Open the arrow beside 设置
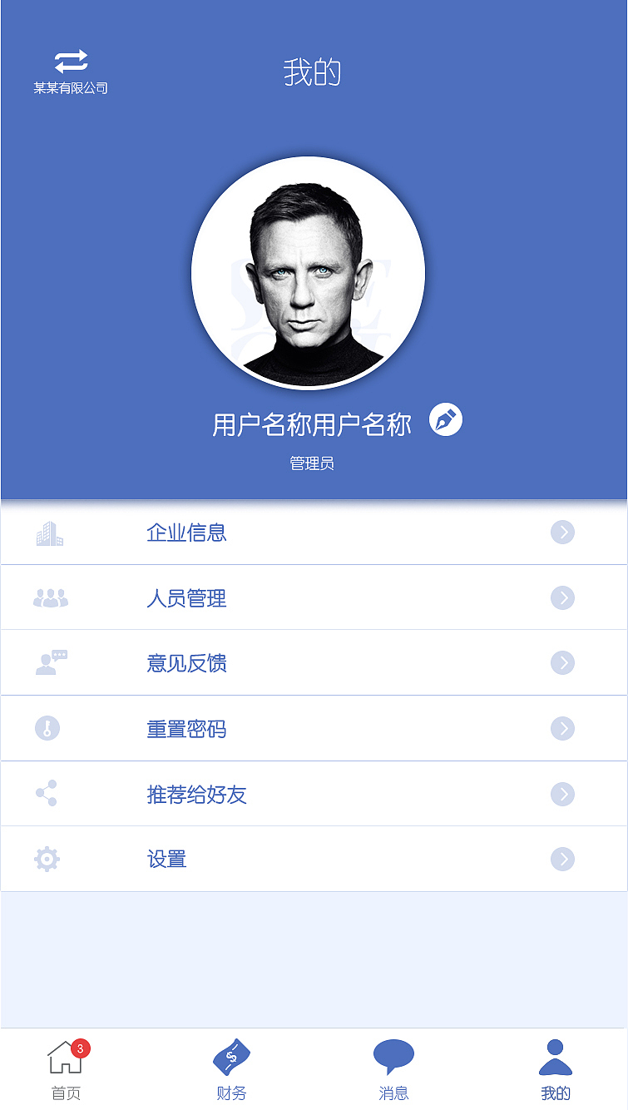 tap(564, 858)
